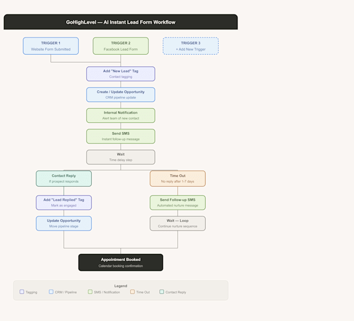Select the Time Out branch node
The image size is (354, 321).
pyautogui.click(x=178, y=178)
